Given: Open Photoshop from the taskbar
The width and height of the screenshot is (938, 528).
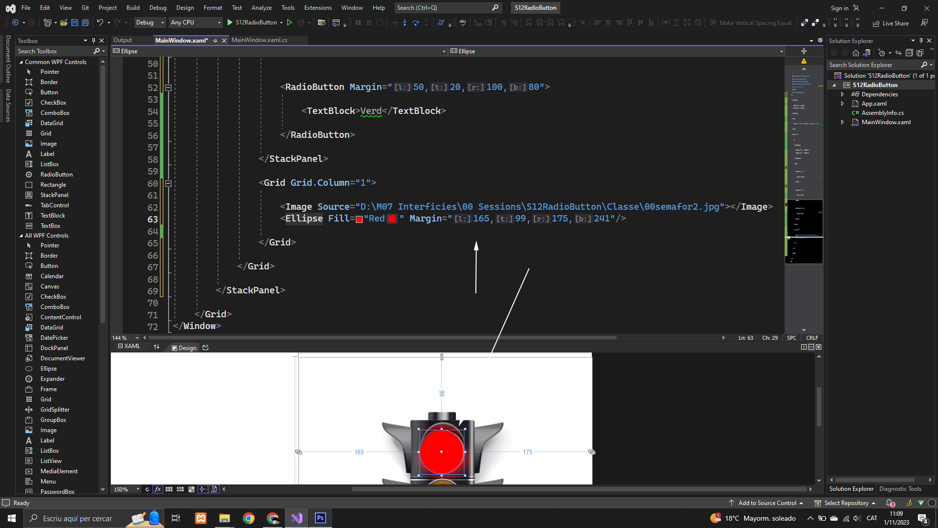Looking at the screenshot, I should tap(320, 518).
